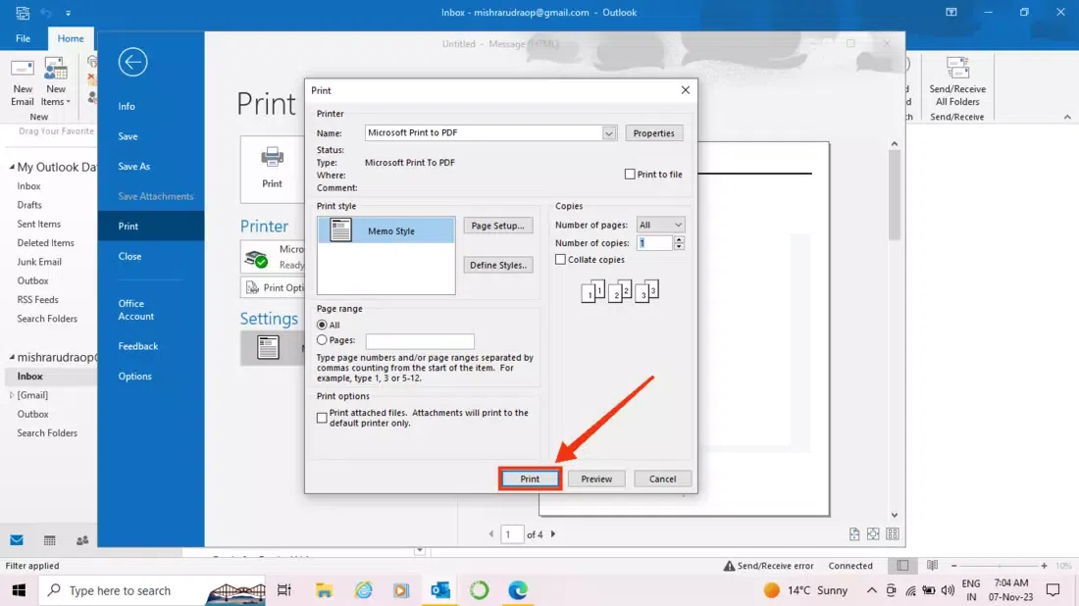Open the File tab
1079x606 pixels.
click(23, 38)
